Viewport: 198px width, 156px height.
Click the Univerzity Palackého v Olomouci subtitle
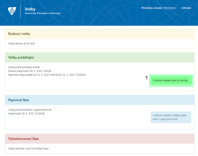point(43,13)
